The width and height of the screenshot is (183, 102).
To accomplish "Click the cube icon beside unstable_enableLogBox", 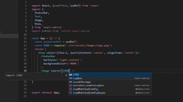I will click(71, 86).
